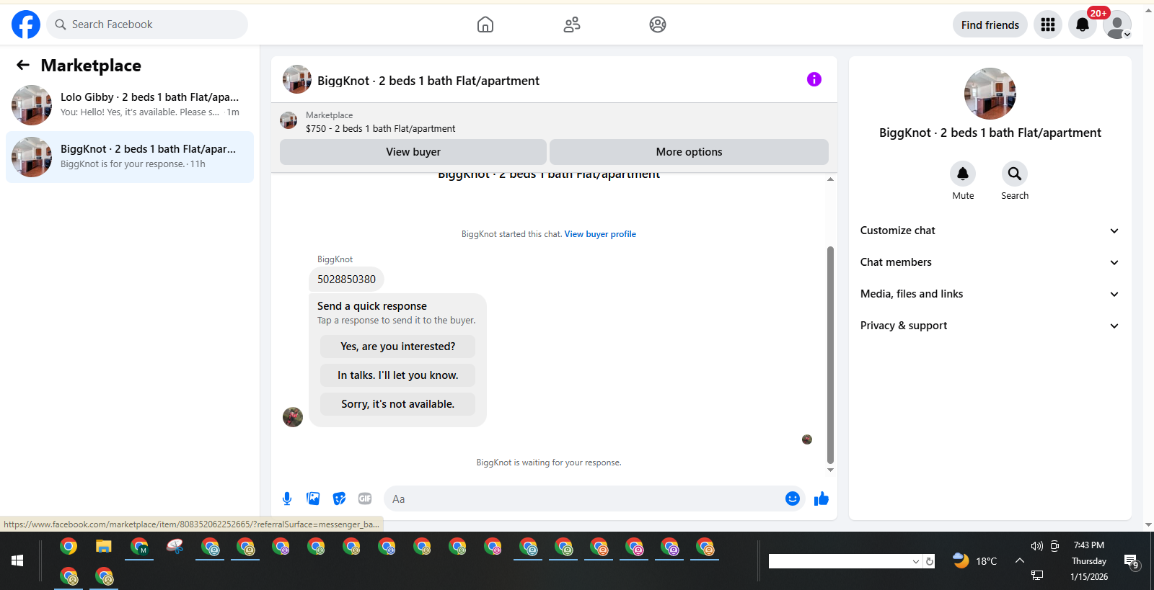
Task: Mute the conversation with the bell icon
Action: (963, 174)
